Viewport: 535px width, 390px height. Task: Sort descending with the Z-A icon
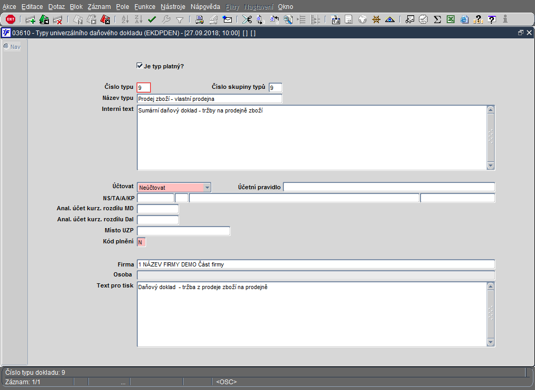[x=139, y=20]
